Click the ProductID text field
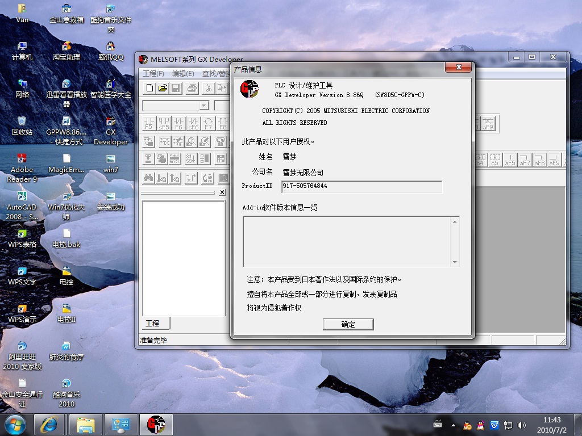This screenshot has height=436, width=582. pos(361,186)
